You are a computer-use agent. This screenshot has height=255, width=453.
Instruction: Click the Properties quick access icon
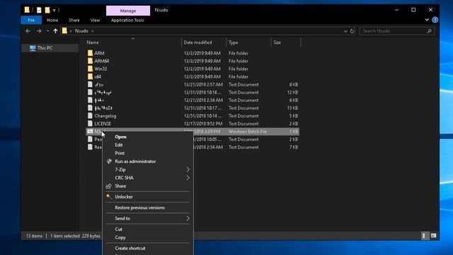tap(39, 10)
